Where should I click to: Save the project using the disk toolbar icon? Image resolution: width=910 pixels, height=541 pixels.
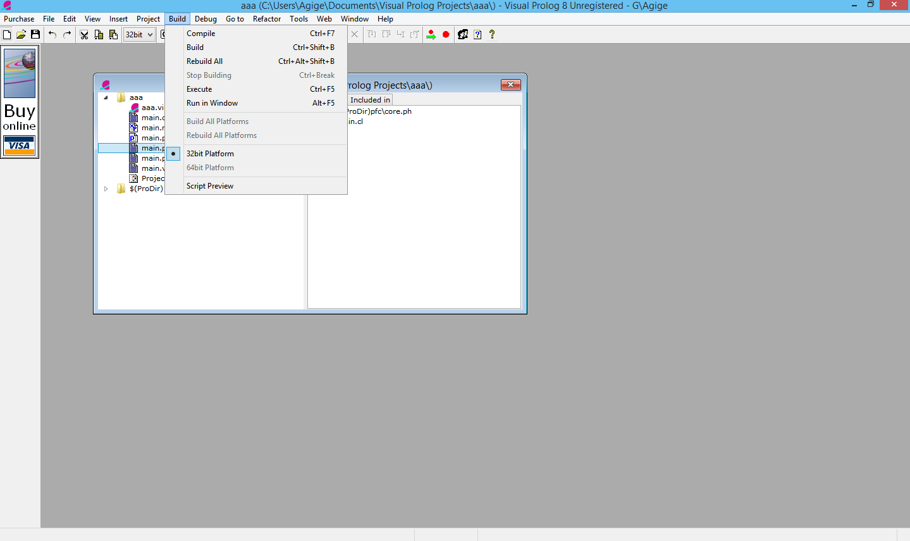click(35, 34)
